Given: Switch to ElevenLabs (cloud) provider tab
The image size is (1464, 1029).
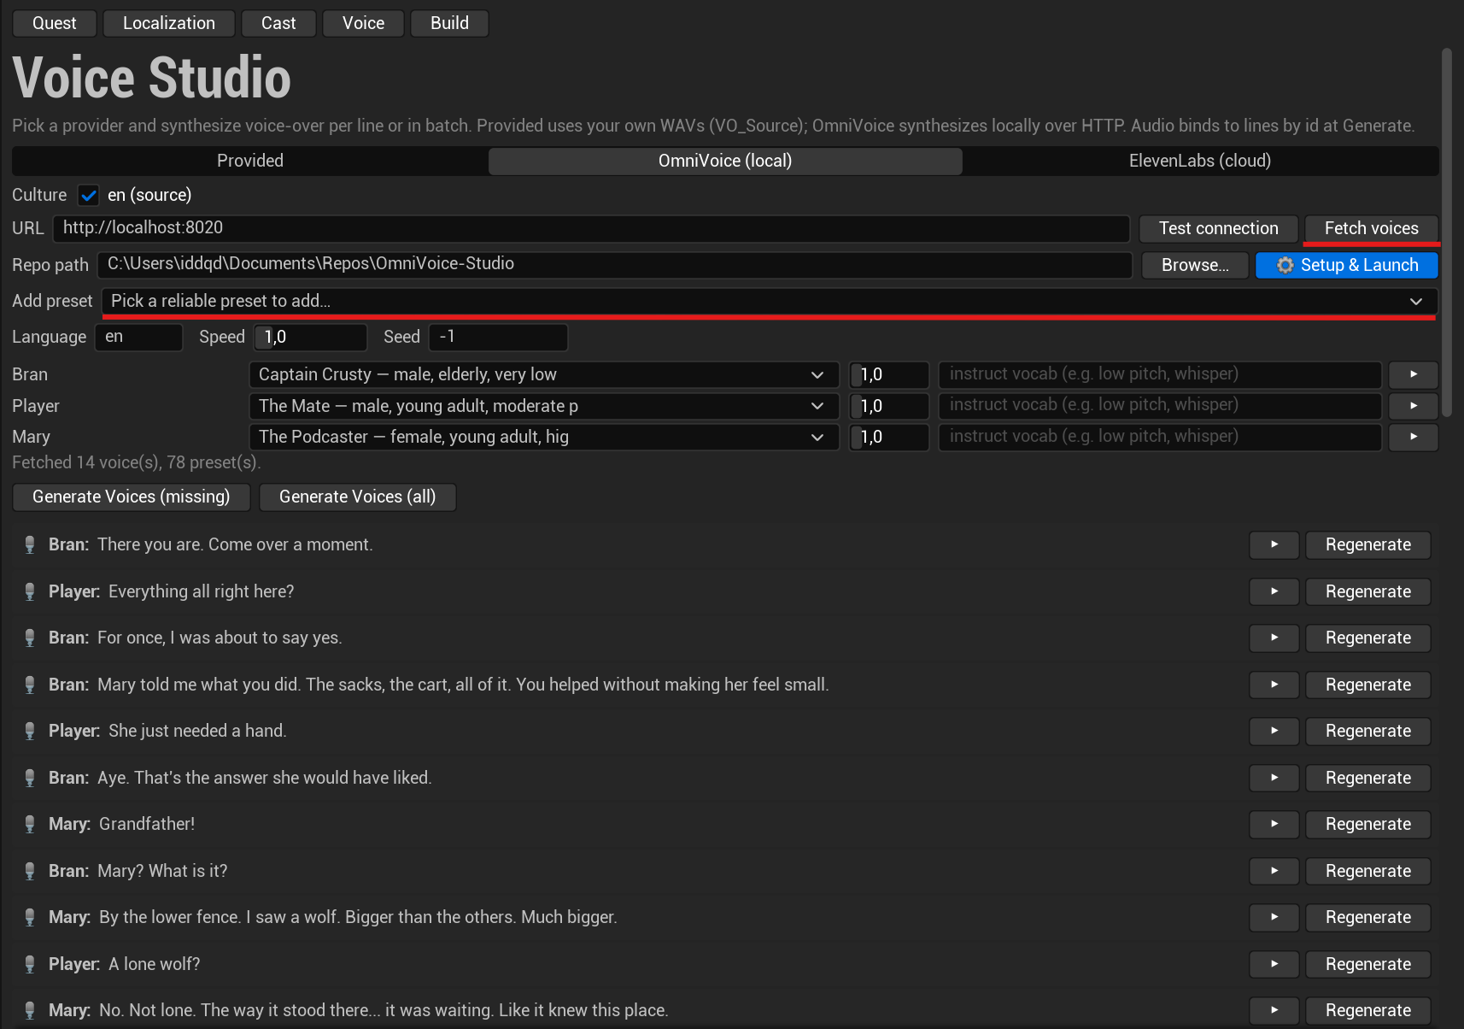Looking at the screenshot, I should 1200,161.
